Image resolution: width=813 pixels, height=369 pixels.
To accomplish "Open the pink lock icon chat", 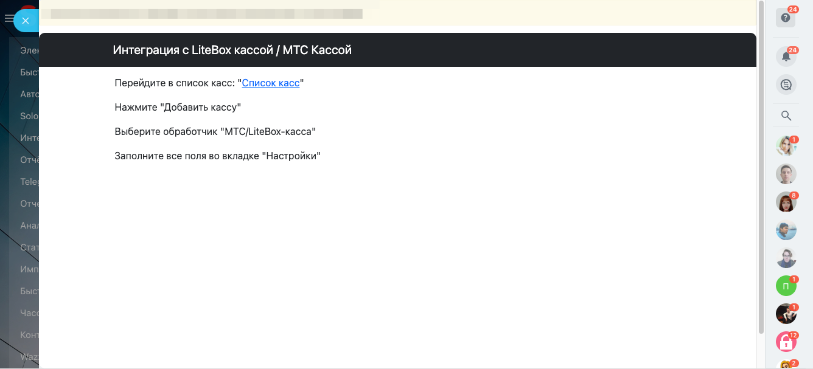I will point(786,342).
